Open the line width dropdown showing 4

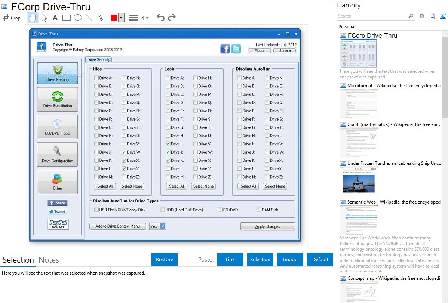145,18
